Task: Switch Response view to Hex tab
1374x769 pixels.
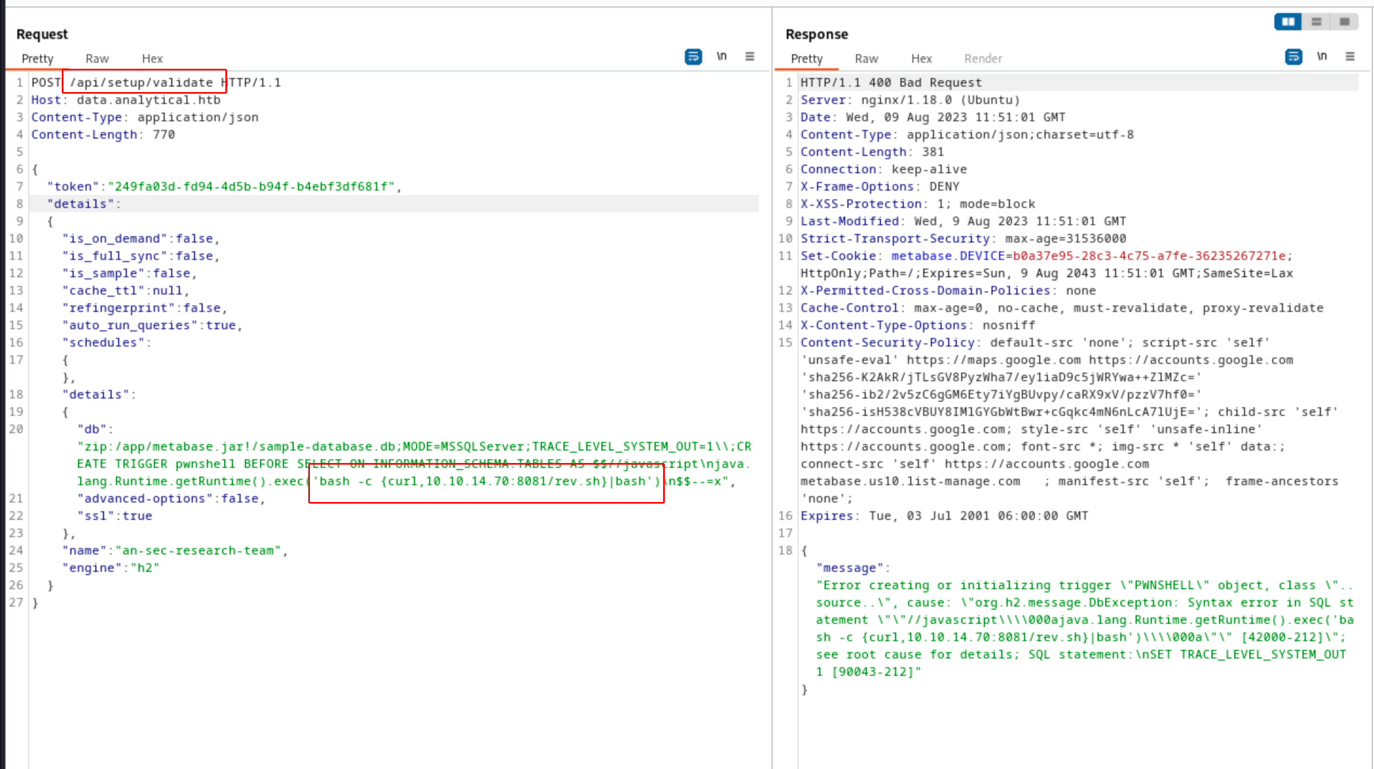Action: pos(921,58)
